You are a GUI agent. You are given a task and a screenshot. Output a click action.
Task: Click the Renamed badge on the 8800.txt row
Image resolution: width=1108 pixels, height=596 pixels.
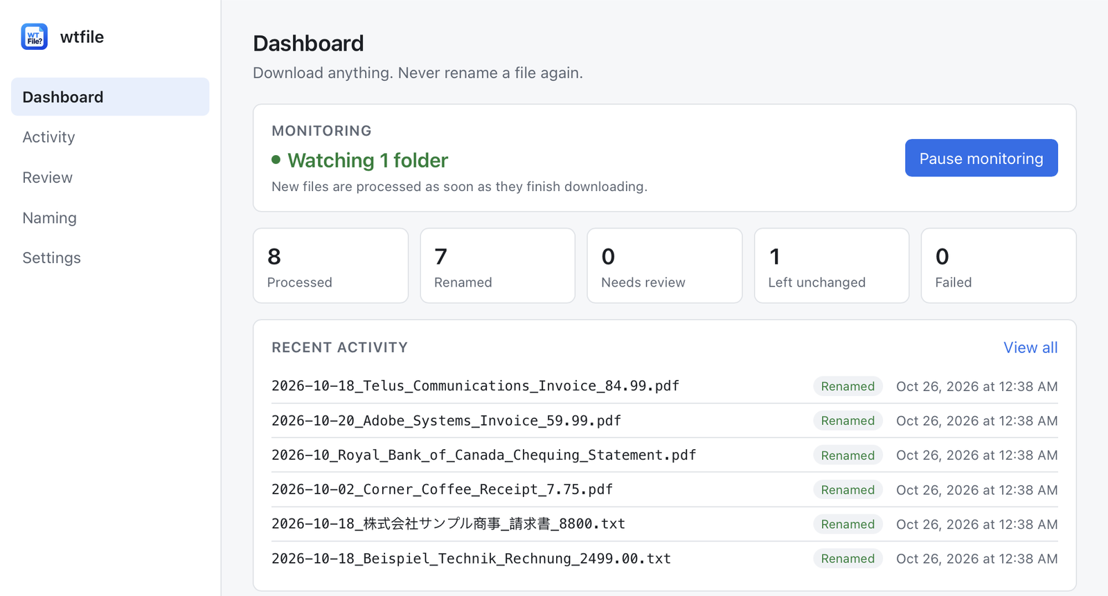(848, 524)
